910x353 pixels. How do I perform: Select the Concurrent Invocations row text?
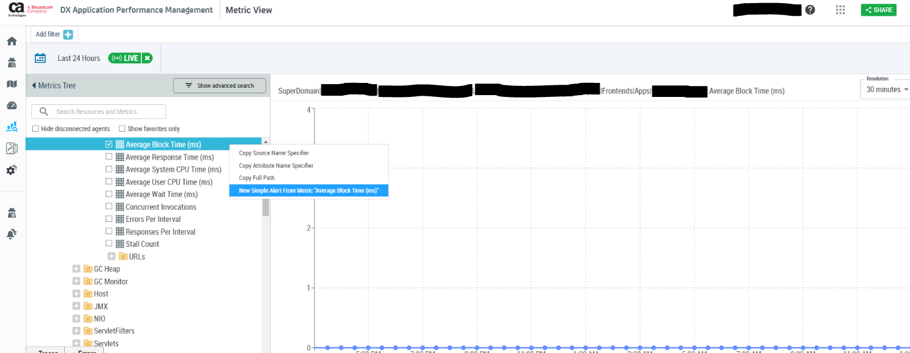pyautogui.click(x=161, y=207)
